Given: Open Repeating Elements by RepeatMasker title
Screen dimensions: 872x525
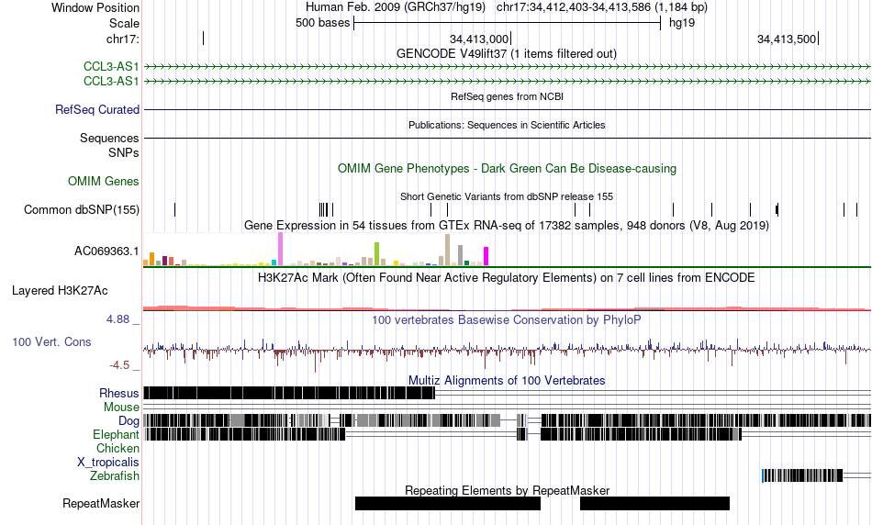Looking at the screenshot, I should (x=507, y=490).
